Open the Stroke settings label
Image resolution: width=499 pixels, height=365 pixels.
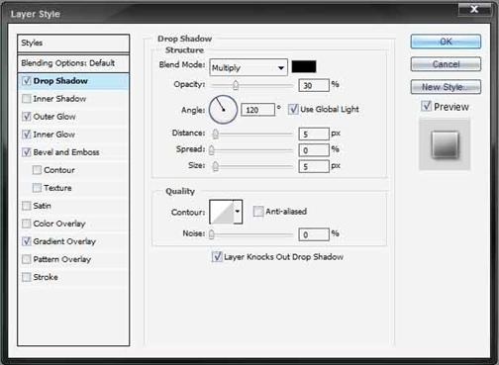(46, 277)
